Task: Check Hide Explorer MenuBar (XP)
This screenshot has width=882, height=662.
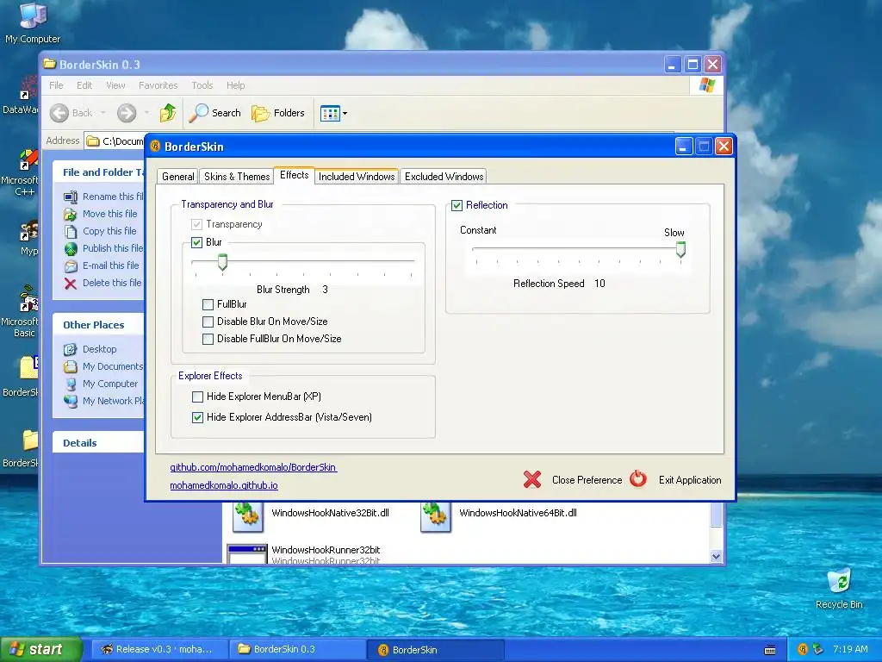Action: (x=197, y=397)
